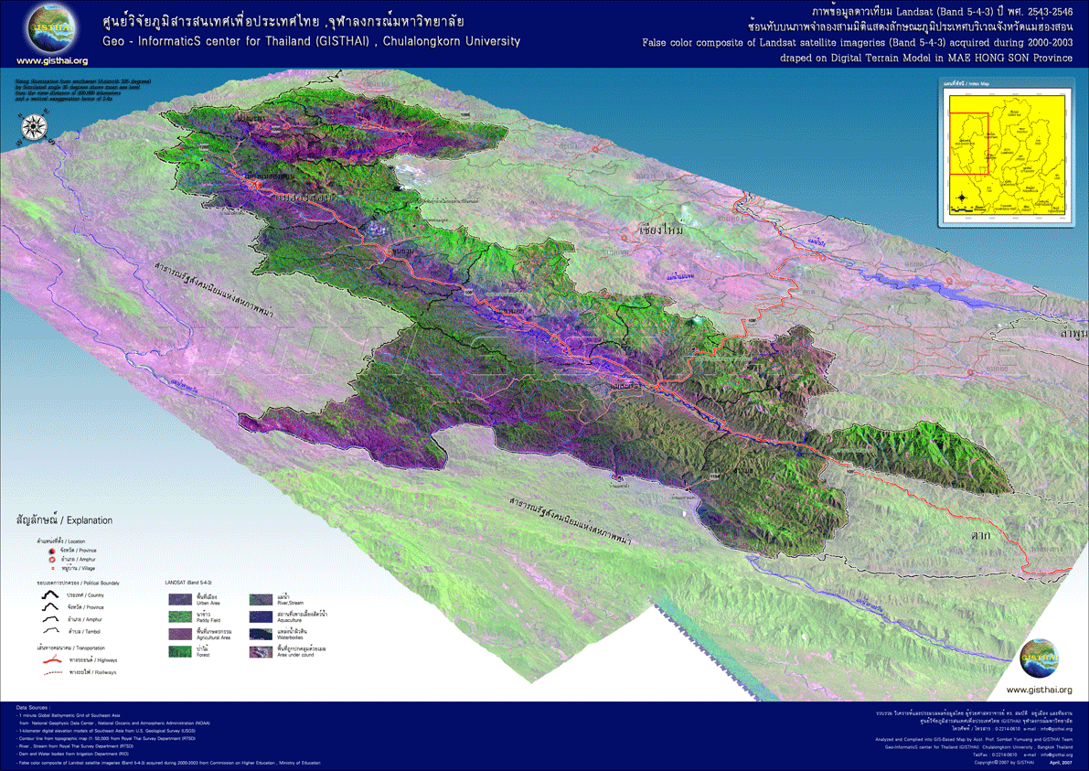Click the info@gisthai.org email after Tel/Fax
This screenshot has width=1089, height=771.
[x=1056, y=755]
